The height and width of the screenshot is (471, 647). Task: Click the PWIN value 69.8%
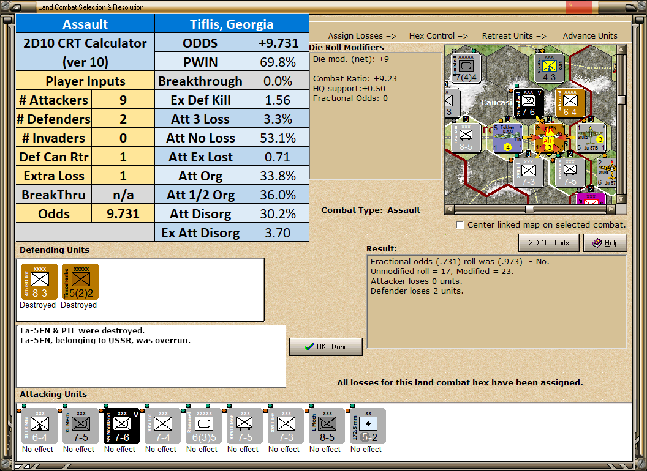(x=278, y=62)
